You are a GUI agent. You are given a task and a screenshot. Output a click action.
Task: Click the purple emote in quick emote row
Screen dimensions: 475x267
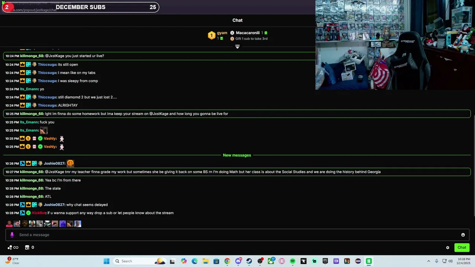pos(62,224)
